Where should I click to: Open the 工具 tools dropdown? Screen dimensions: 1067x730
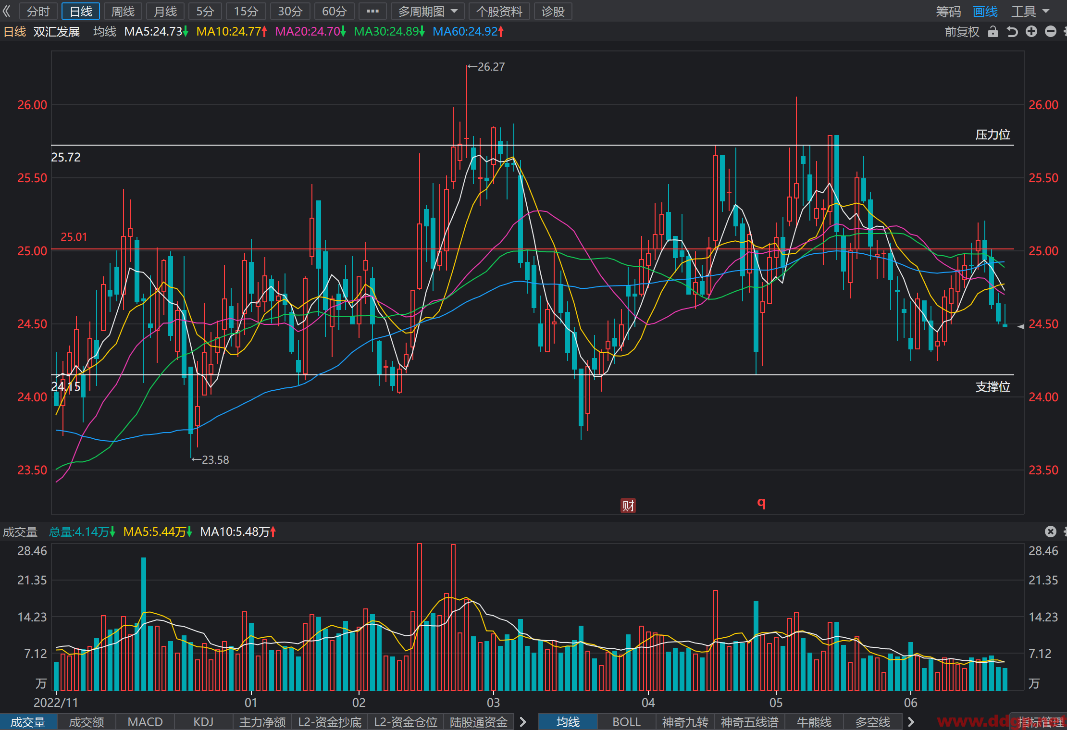coord(1030,11)
